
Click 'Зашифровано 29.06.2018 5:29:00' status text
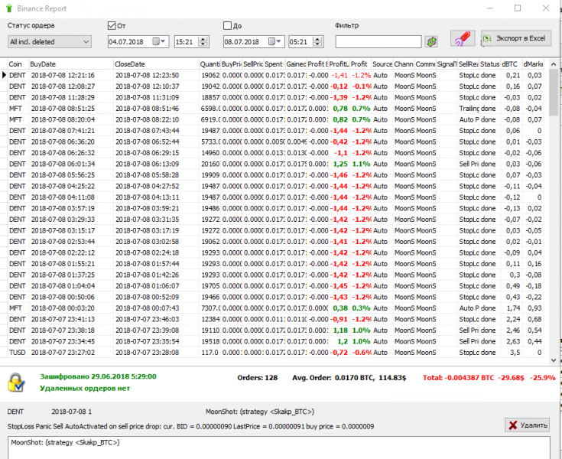[98, 376]
